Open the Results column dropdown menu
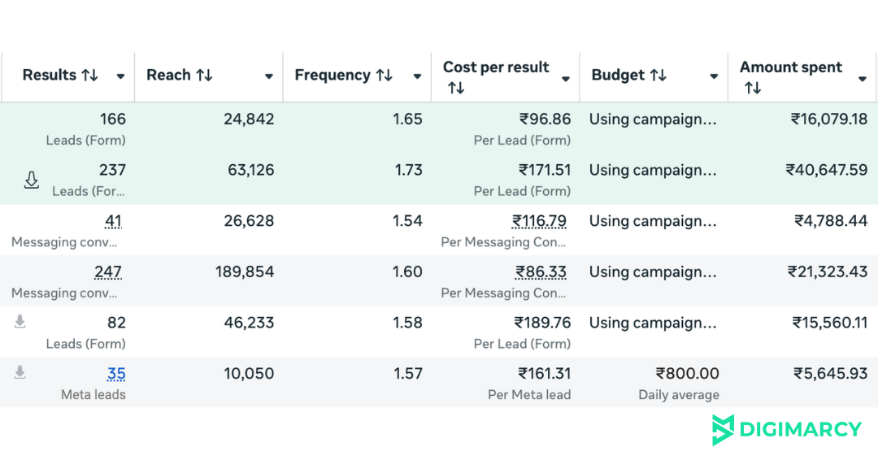The height and width of the screenshot is (460, 878). point(120,77)
